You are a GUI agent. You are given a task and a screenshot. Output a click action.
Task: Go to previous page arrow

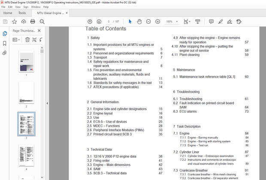[x=90, y=21]
